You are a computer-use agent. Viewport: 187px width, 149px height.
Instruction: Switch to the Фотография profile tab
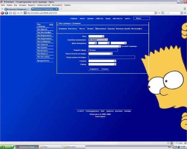coord(136,29)
